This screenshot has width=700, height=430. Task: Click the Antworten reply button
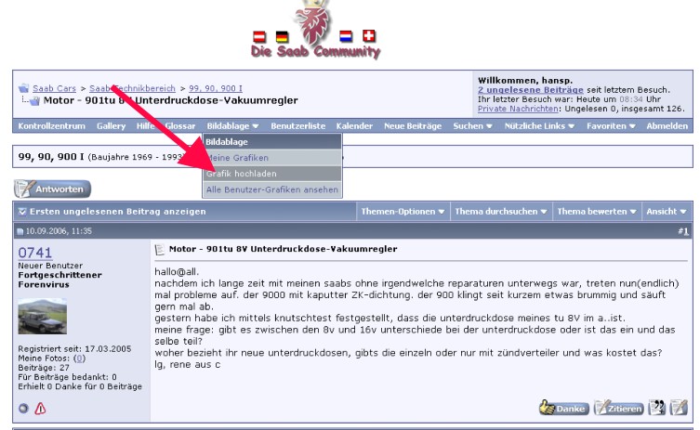tap(52, 189)
